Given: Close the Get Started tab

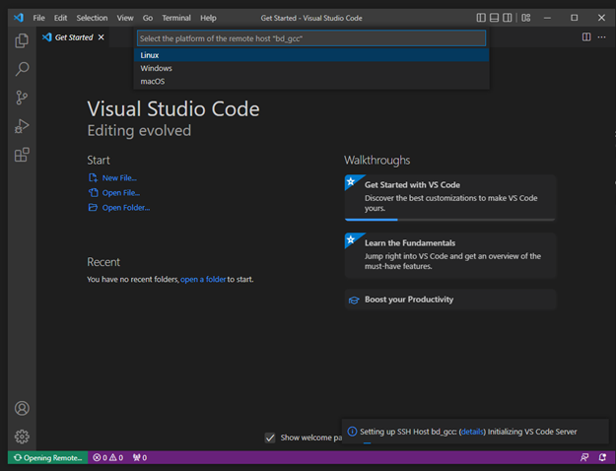Looking at the screenshot, I should [x=102, y=37].
